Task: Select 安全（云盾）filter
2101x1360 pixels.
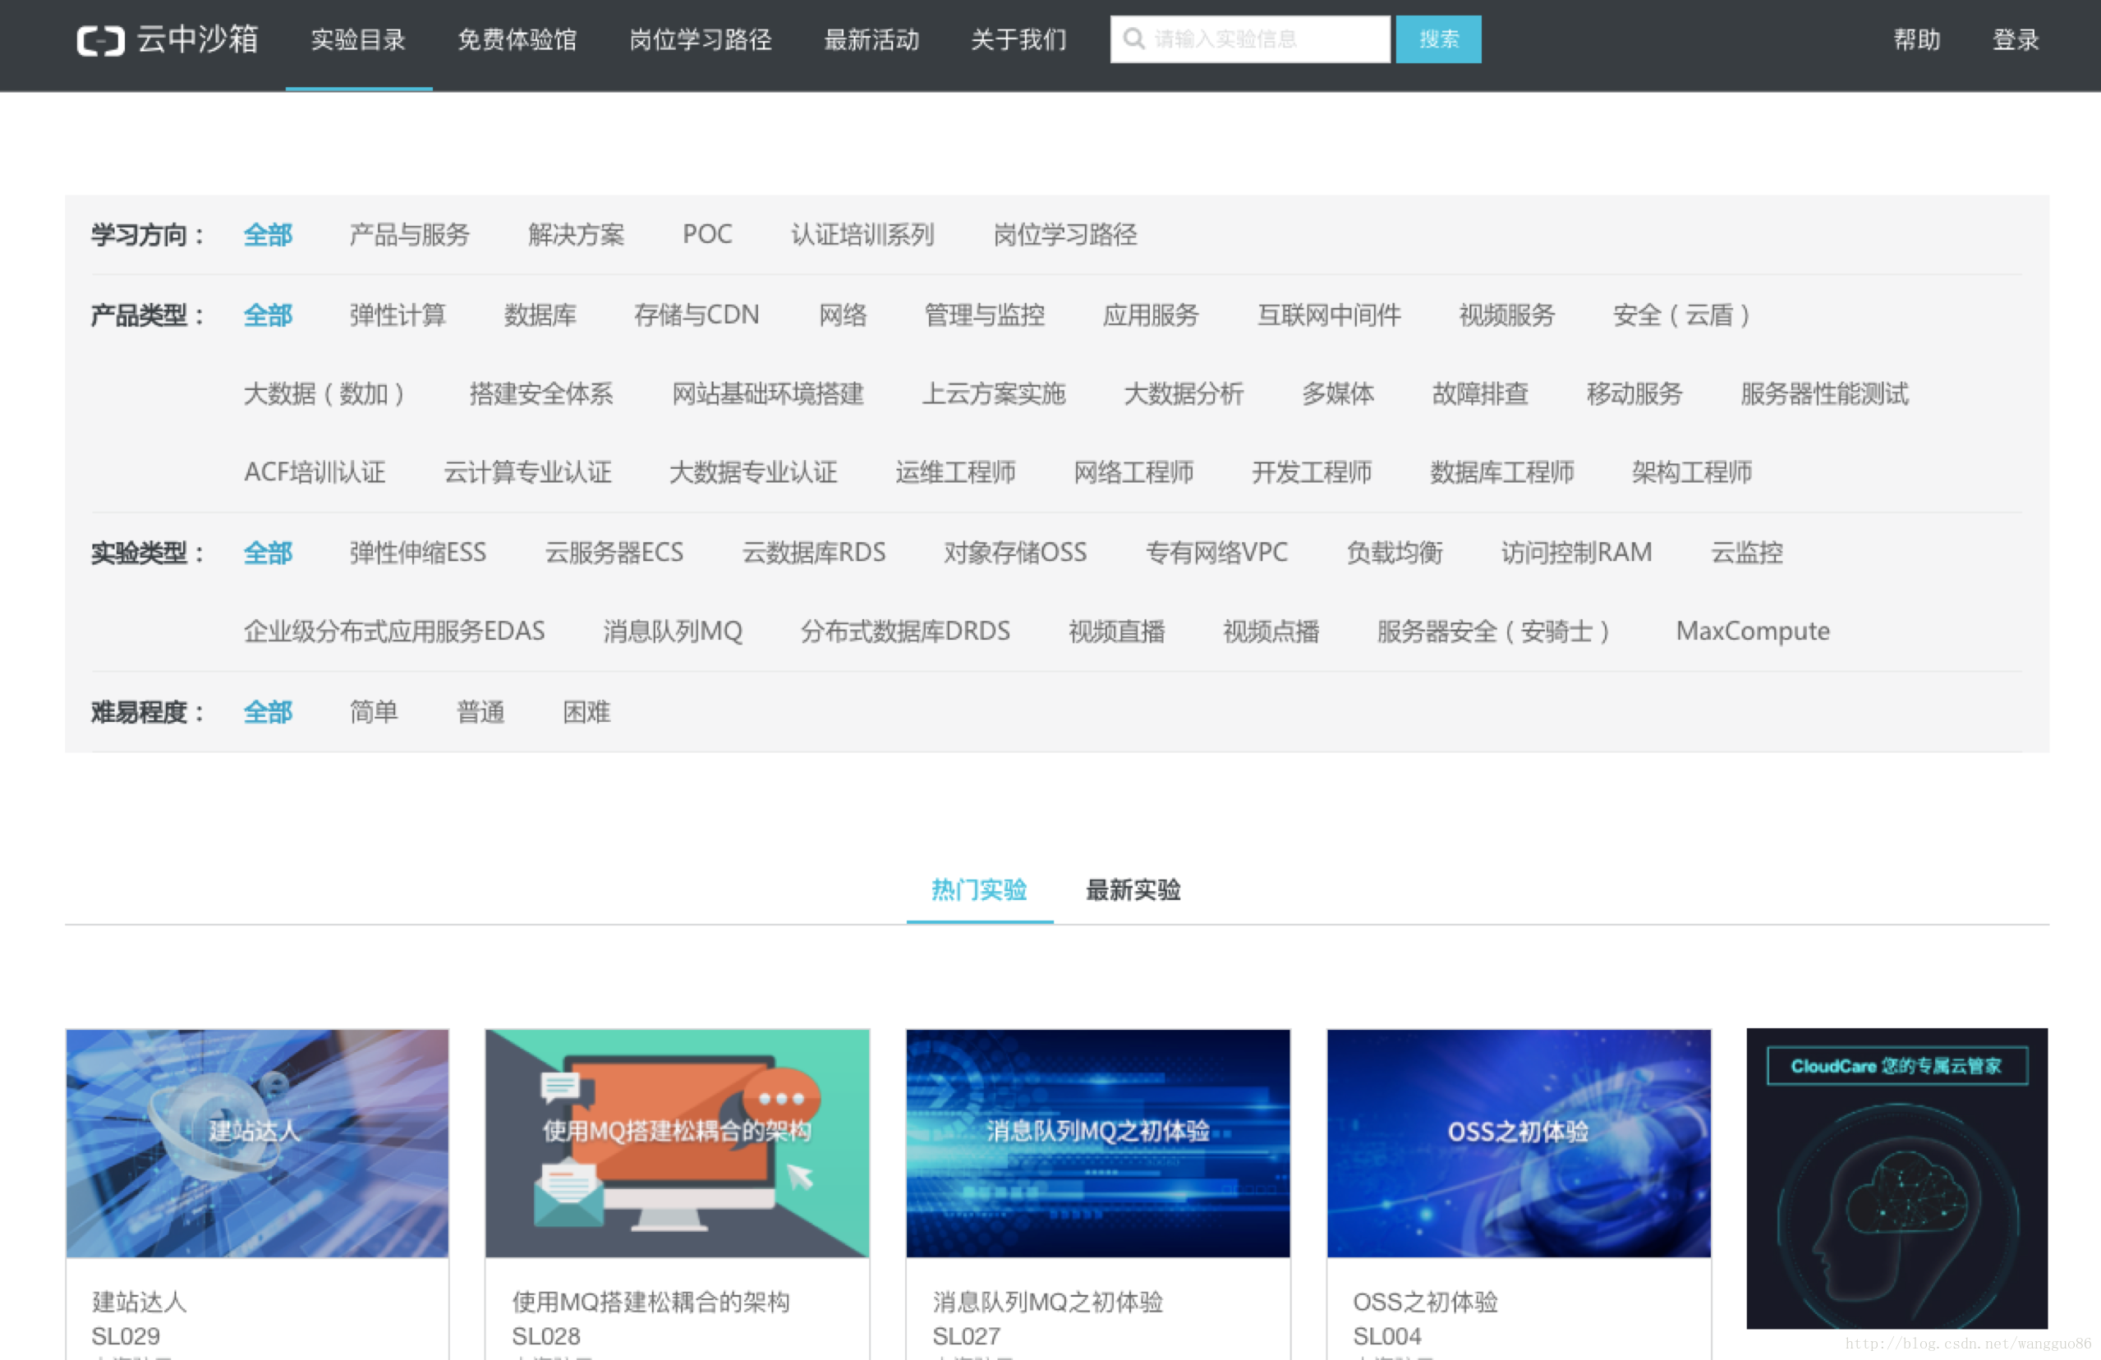Action: (1680, 315)
